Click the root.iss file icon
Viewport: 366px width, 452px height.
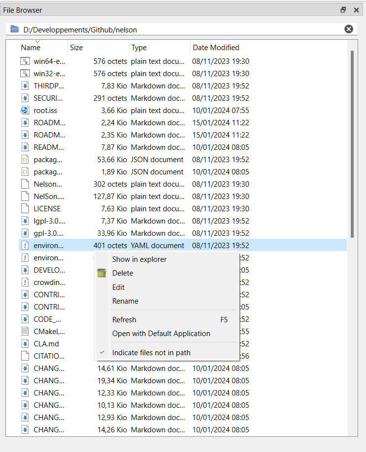coord(25,111)
